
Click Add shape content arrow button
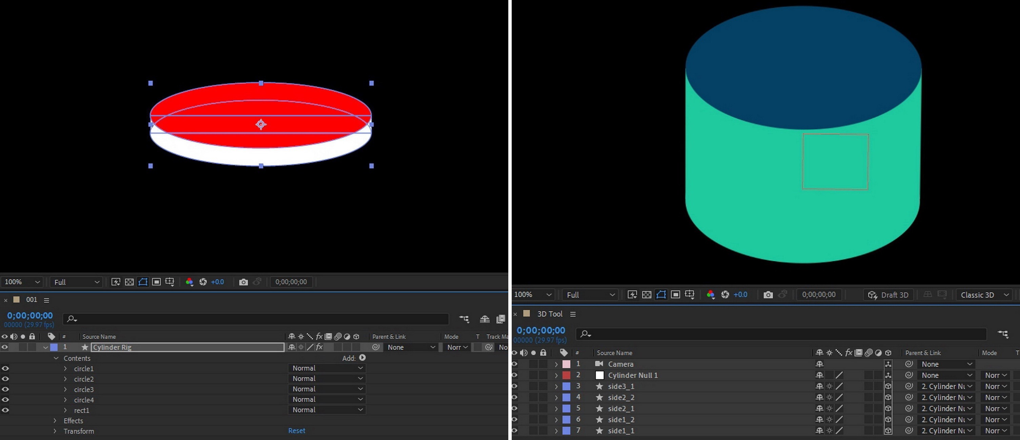[362, 357]
